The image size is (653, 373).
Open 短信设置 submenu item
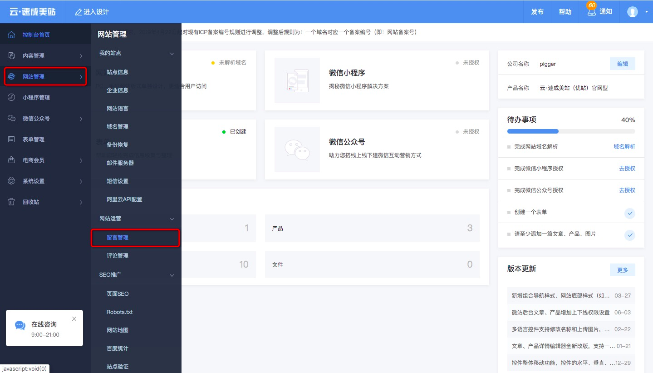point(118,181)
